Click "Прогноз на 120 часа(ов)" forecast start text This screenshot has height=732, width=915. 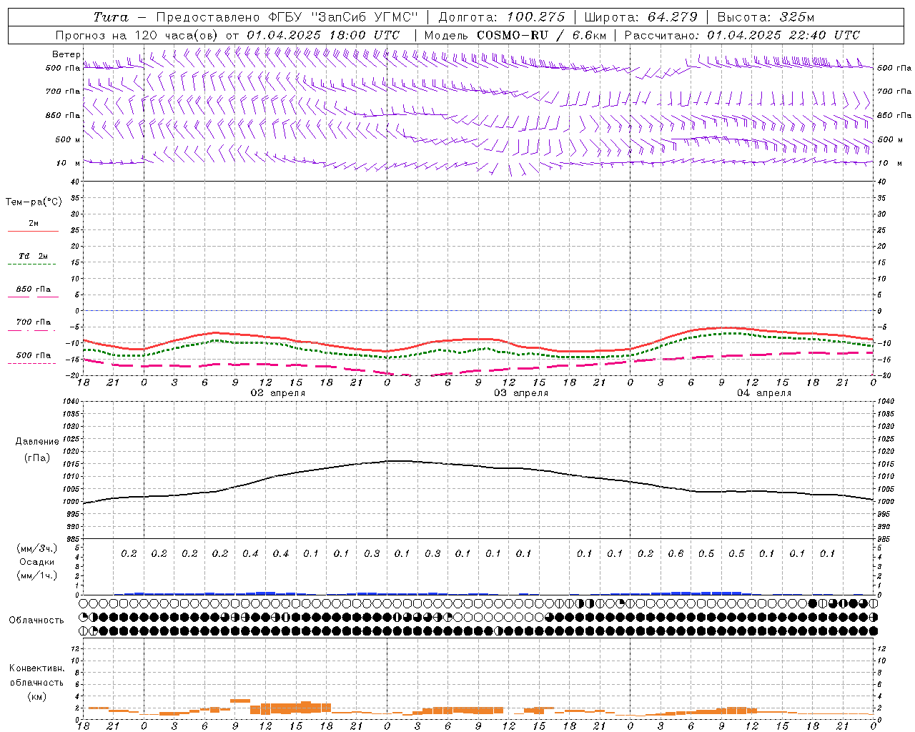point(137,35)
